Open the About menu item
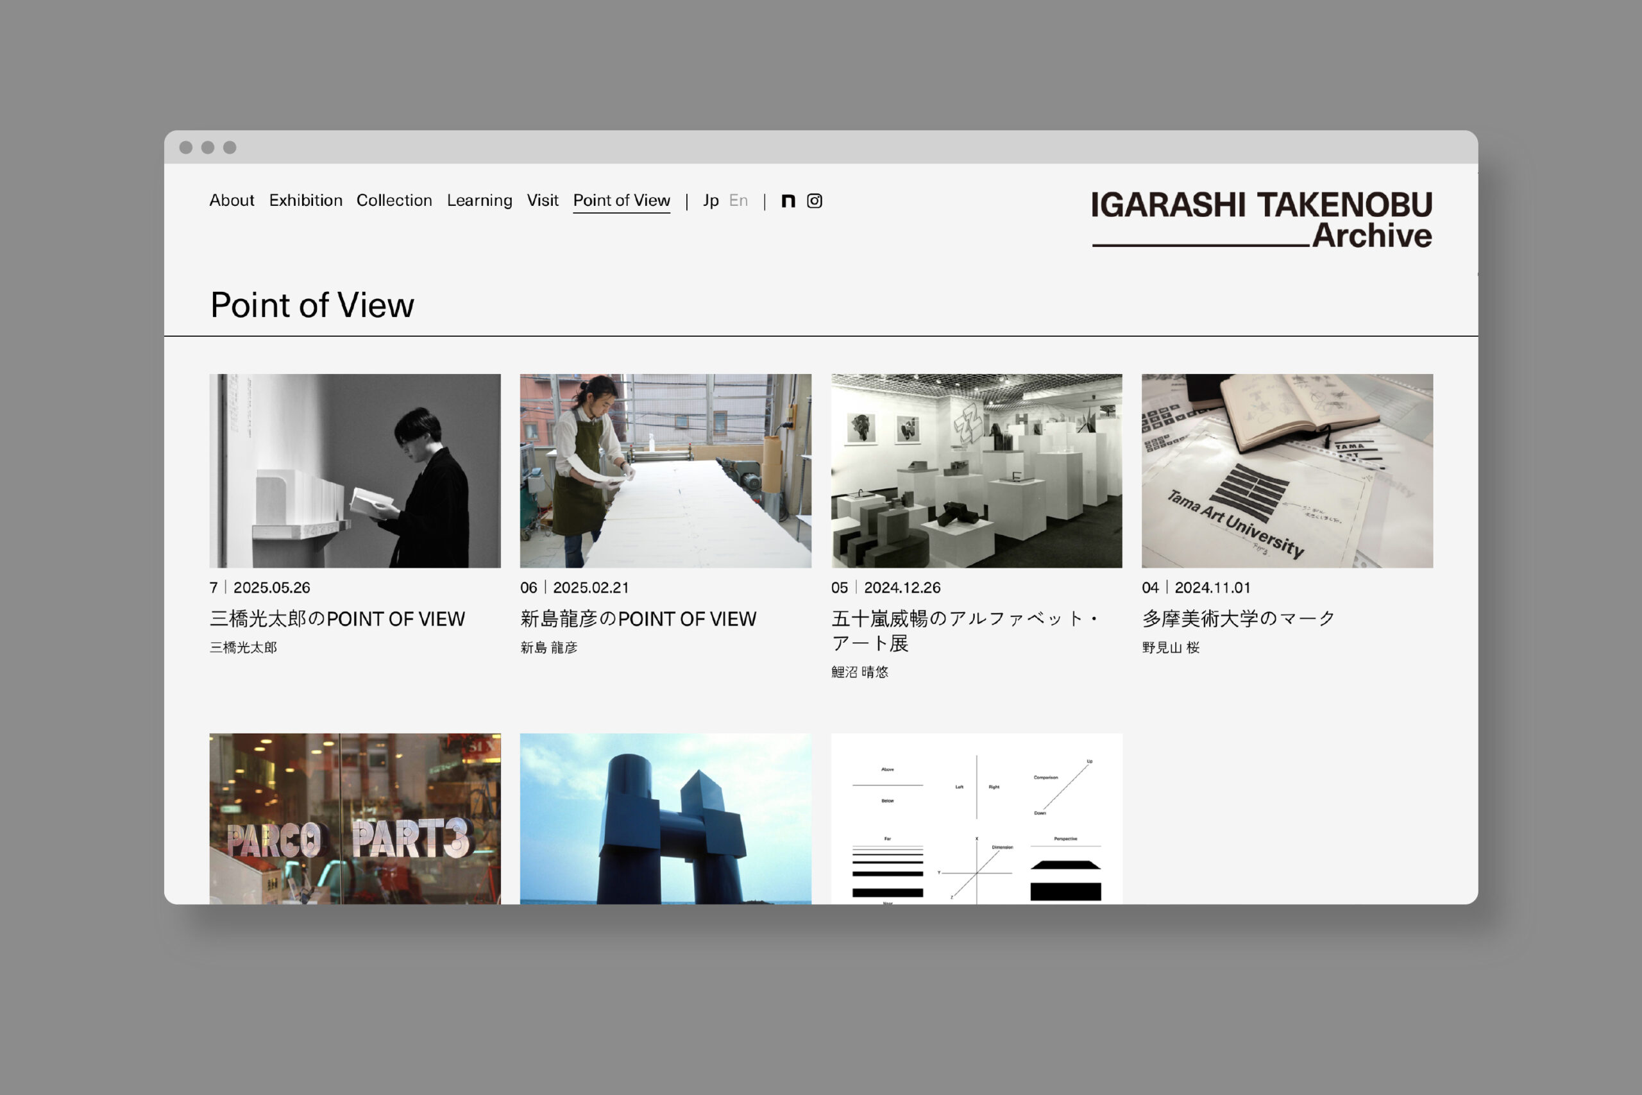The image size is (1642, 1095). click(232, 200)
